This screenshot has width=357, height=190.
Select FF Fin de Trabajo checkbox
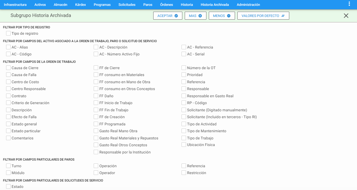96,110
